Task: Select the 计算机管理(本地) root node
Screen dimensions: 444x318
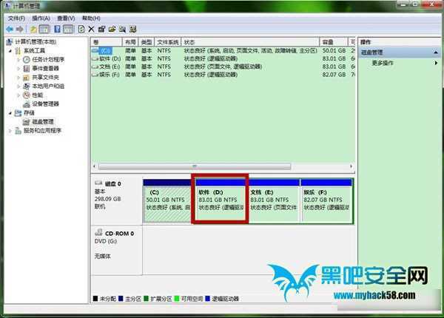Action: [36, 42]
